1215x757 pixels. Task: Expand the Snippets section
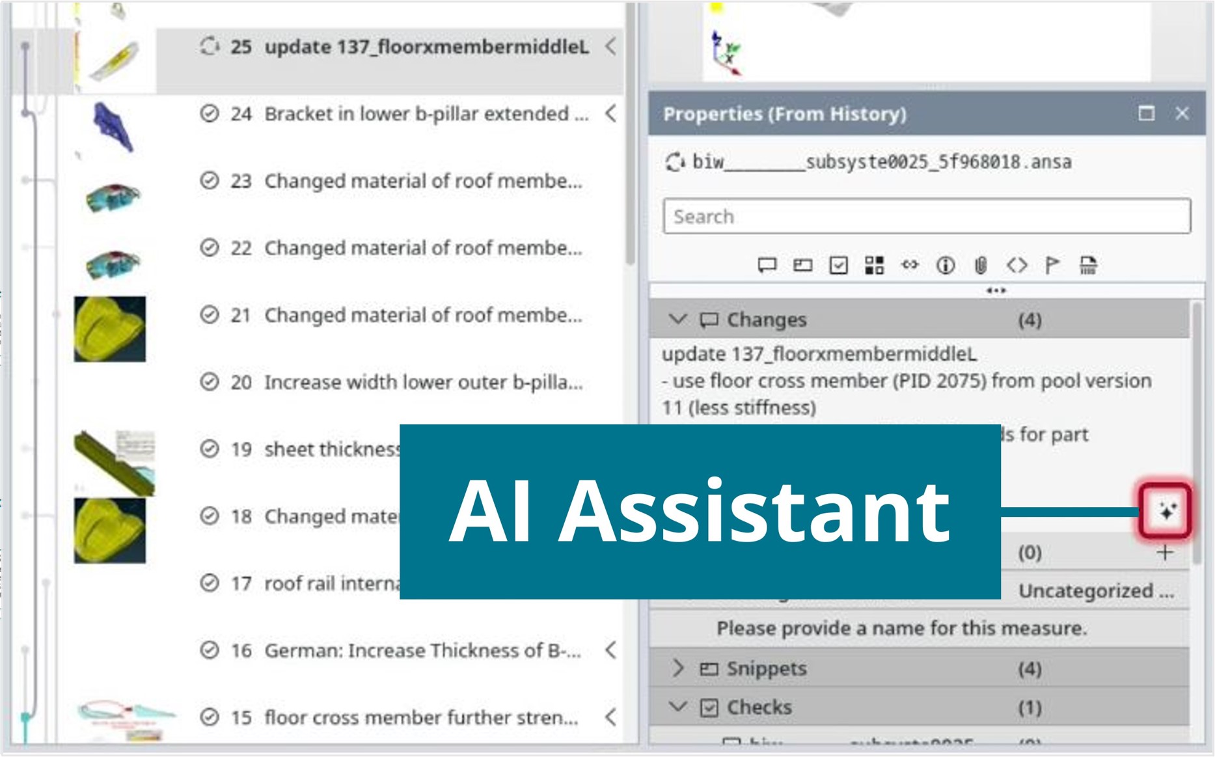(679, 668)
